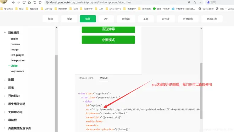
Task: Click the page URL in address bar
Action: (91, 2)
